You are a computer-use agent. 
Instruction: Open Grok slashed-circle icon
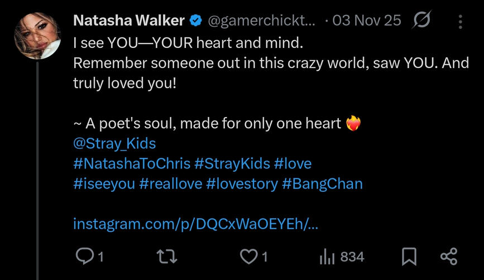click(421, 20)
